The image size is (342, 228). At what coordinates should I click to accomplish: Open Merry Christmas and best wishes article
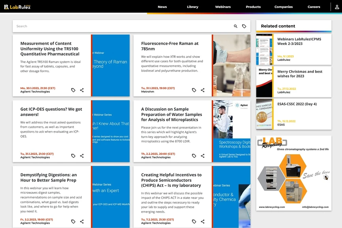coord(300,74)
